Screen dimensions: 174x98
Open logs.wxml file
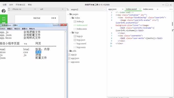click(x=81, y=44)
